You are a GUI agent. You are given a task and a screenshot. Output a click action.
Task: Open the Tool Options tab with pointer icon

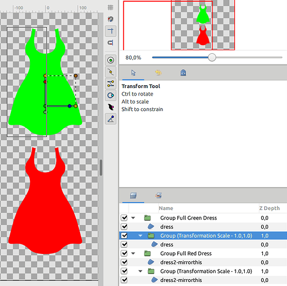(x=133, y=73)
